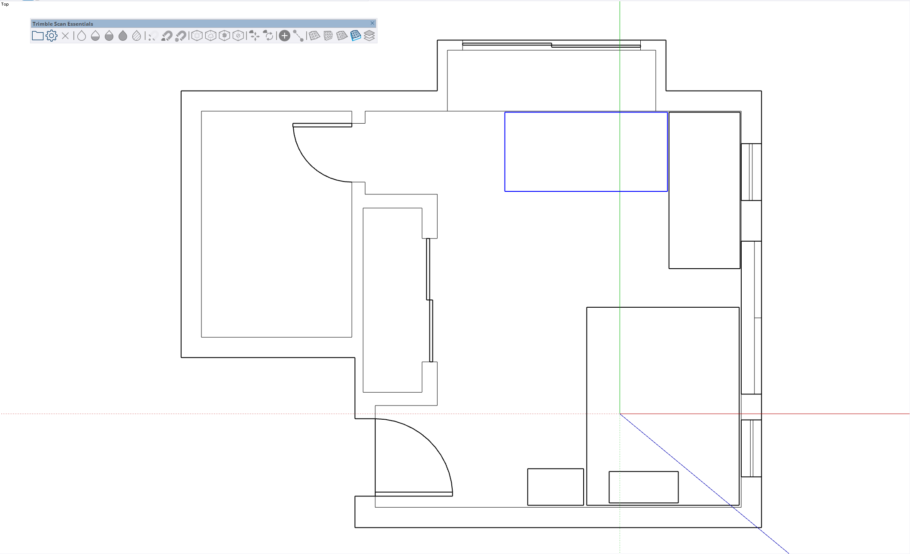The image size is (910, 554).
Task: Toggle the magnet with cube snapping icon
Action: click(181, 36)
